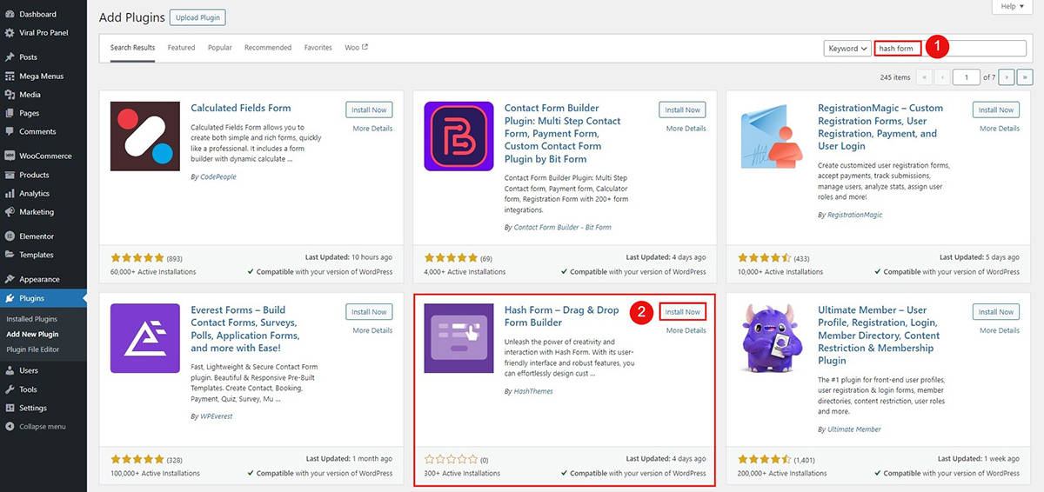Click the current page number field
Screen dimensions: 1044x492
tap(966, 77)
